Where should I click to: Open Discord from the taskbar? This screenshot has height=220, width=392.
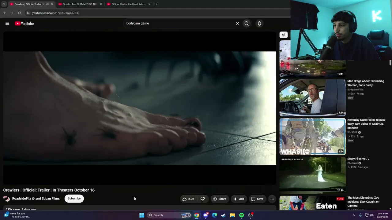[x=205, y=215]
